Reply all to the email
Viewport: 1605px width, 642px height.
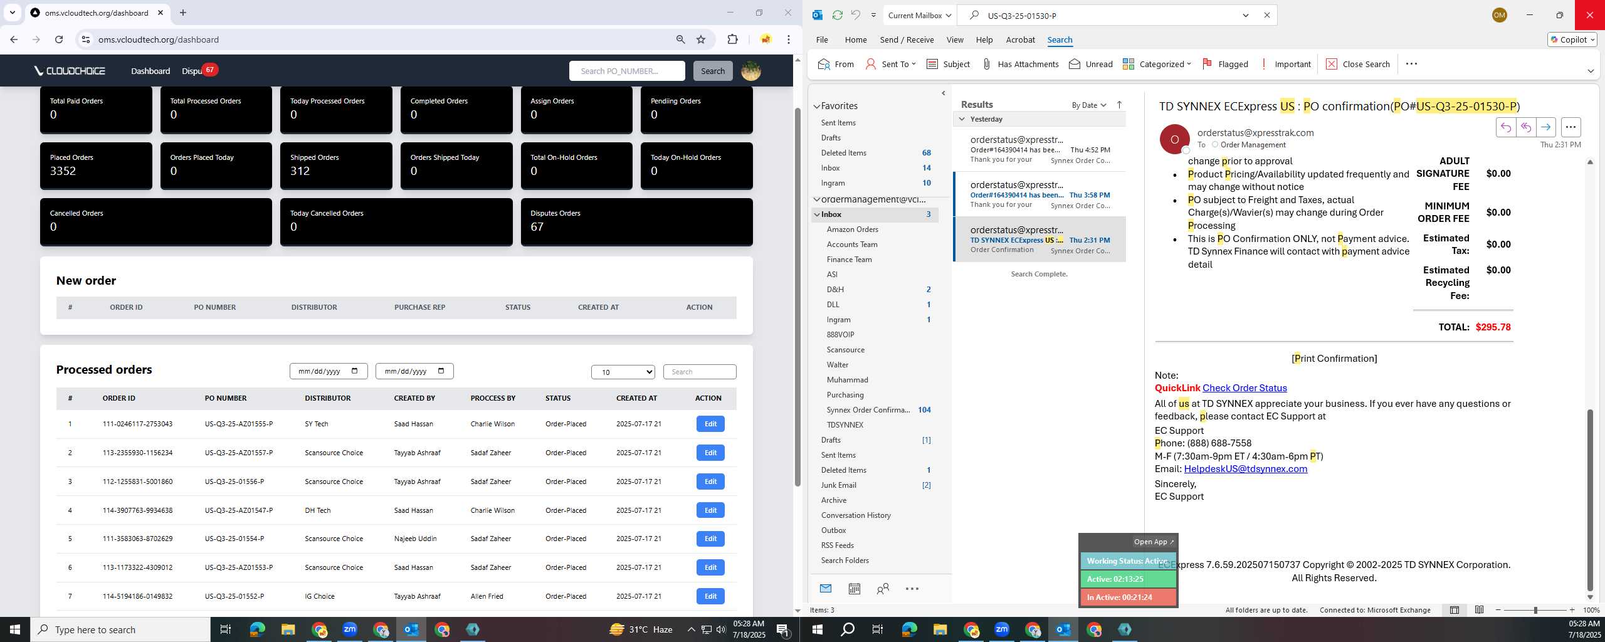tap(1526, 127)
